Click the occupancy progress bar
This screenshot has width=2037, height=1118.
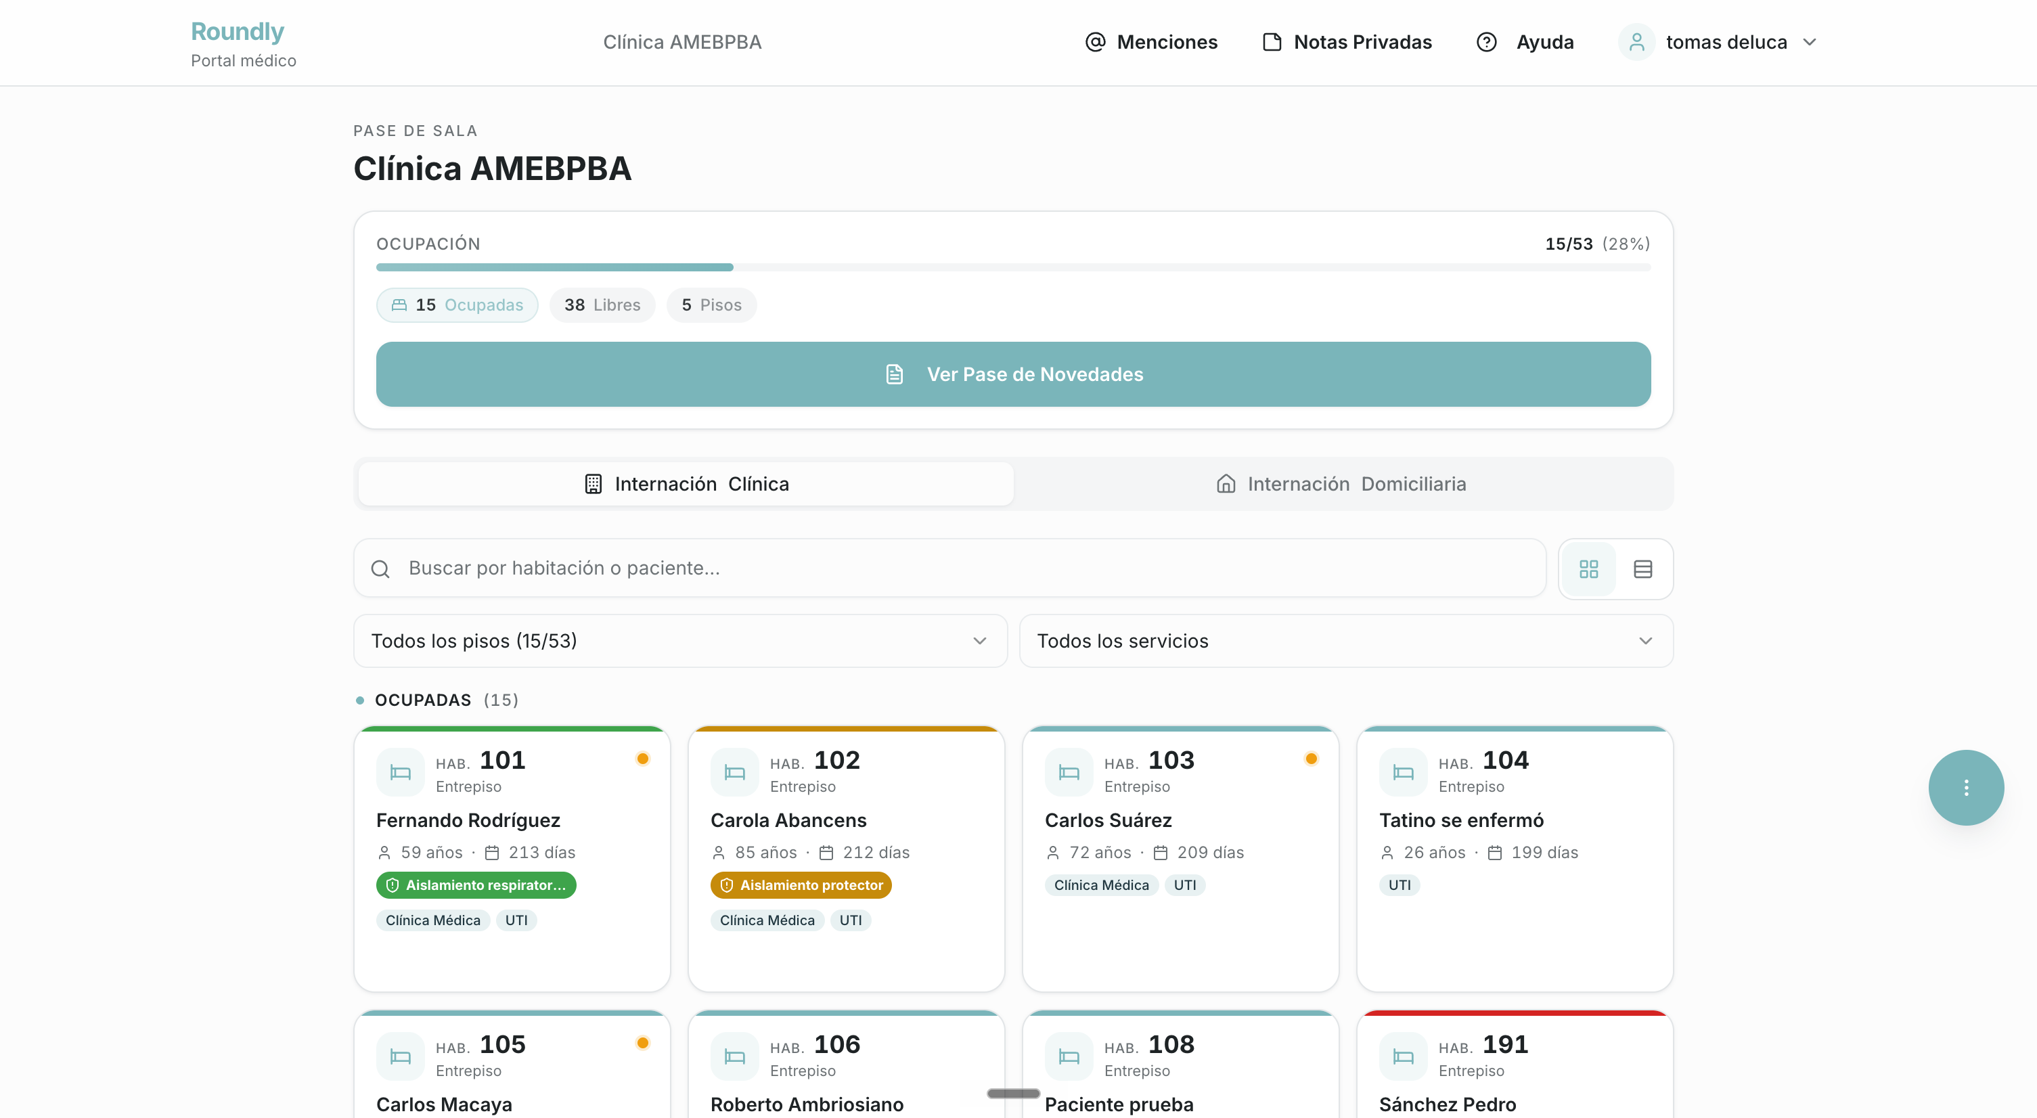pyautogui.click(x=1013, y=267)
